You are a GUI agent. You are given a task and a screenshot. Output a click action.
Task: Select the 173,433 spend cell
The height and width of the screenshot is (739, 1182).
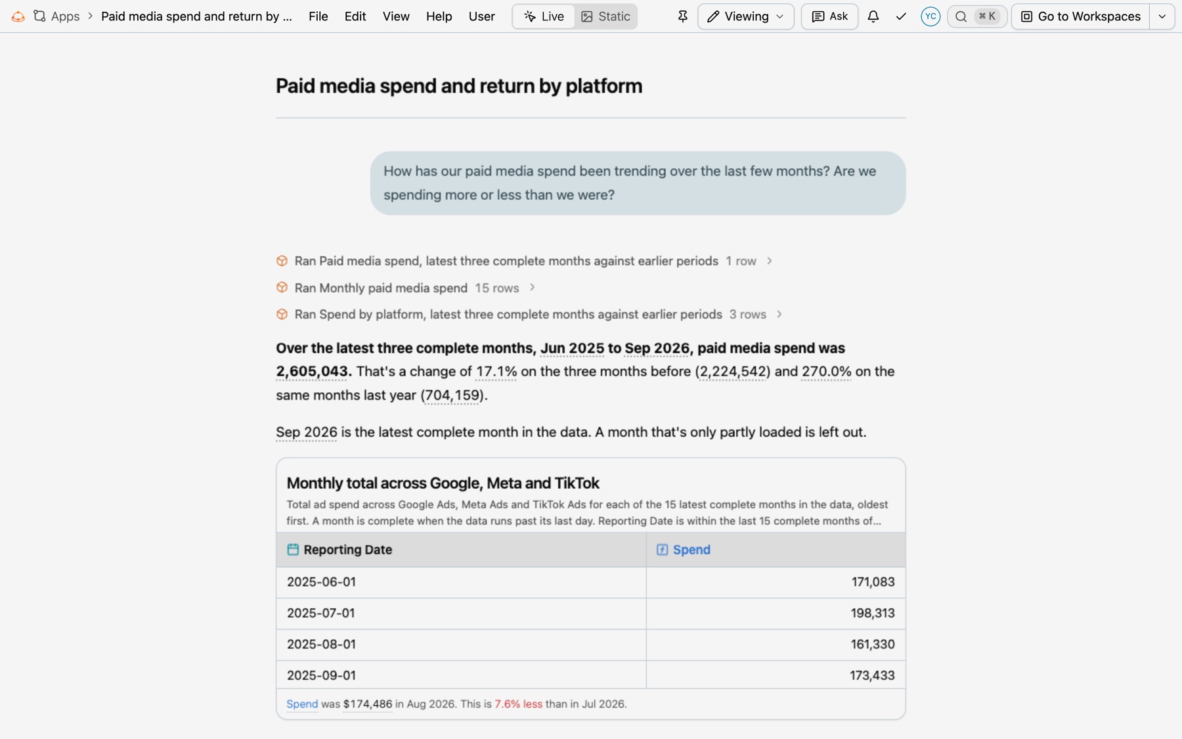pyautogui.click(x=776, y=675)
